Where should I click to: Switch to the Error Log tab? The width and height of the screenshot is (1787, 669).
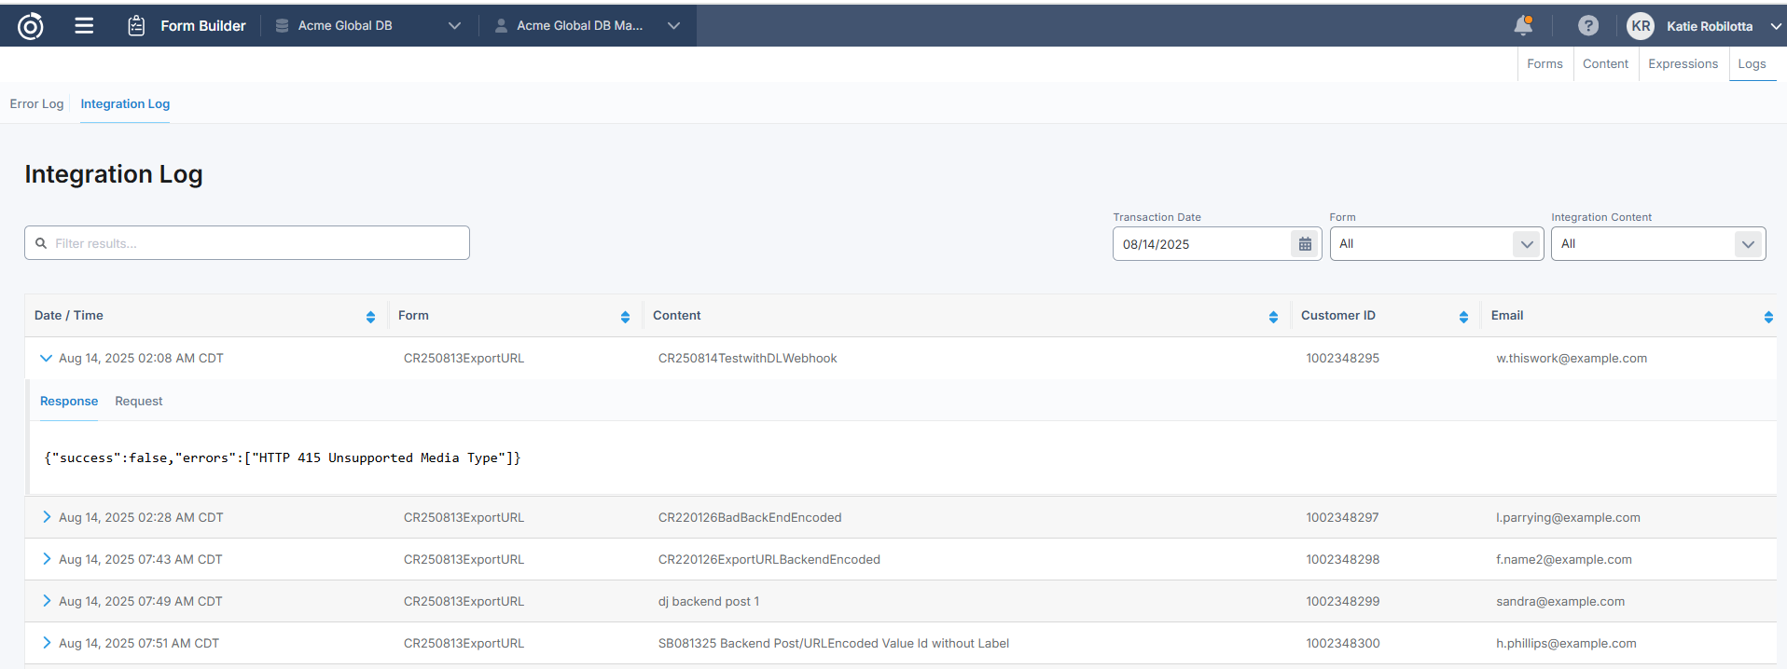click(x=36, y=103)
